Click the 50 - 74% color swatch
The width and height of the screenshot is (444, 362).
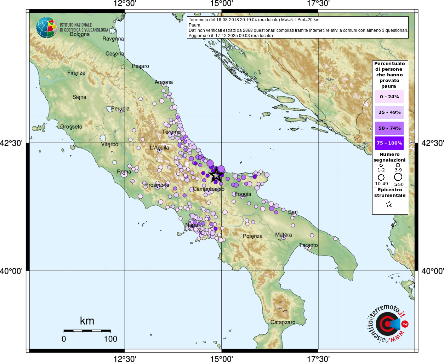tap(389, 128)
